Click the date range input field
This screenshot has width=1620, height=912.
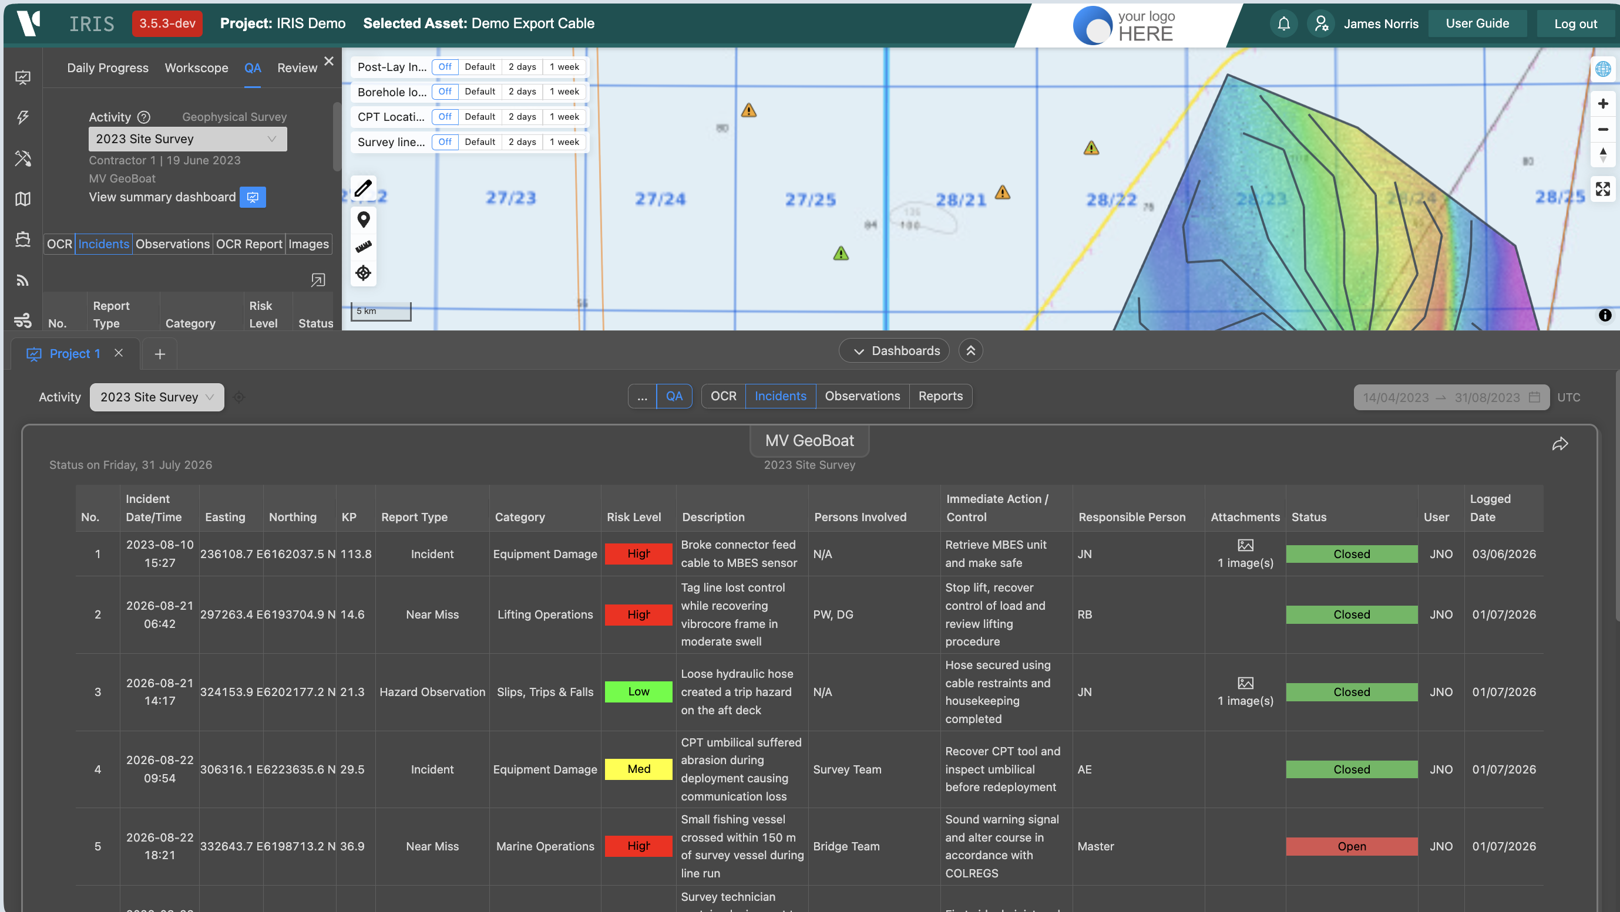1451,397
